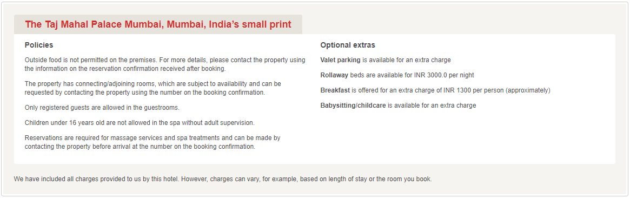Screen dimensions: 630x198
Task: Click the 'before arrival' spa booking line
Action: click(140, 147)
